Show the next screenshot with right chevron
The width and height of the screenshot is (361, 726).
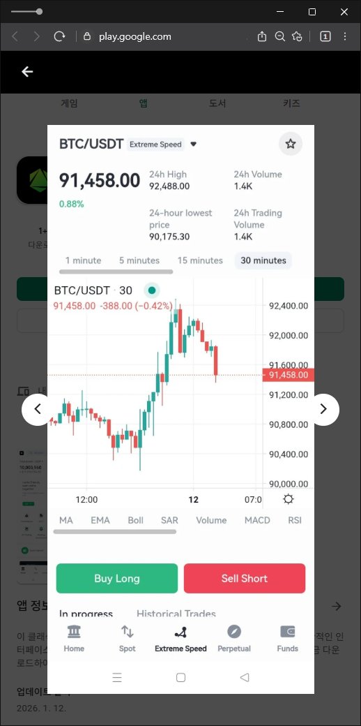click(x=323, y=409)
